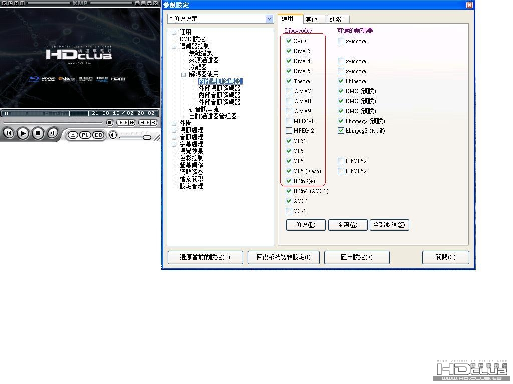The height and width of the screenshot is (384, 513).
Task: Click the KMP volume slider handle
Action: pos(147,137)
